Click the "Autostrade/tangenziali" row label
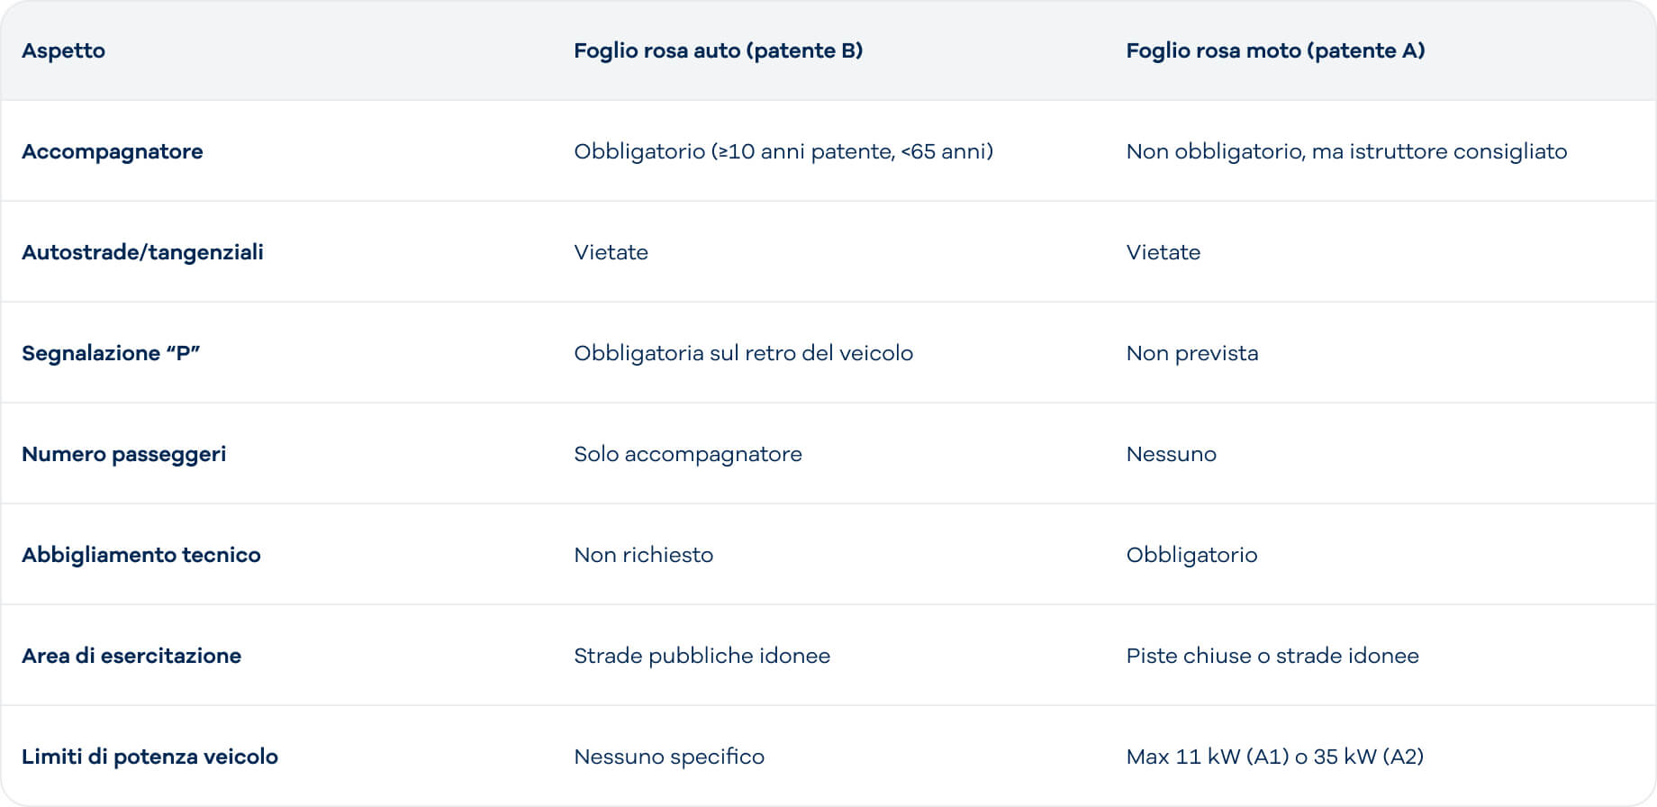Screen dimensions: 1657x807 142,252
